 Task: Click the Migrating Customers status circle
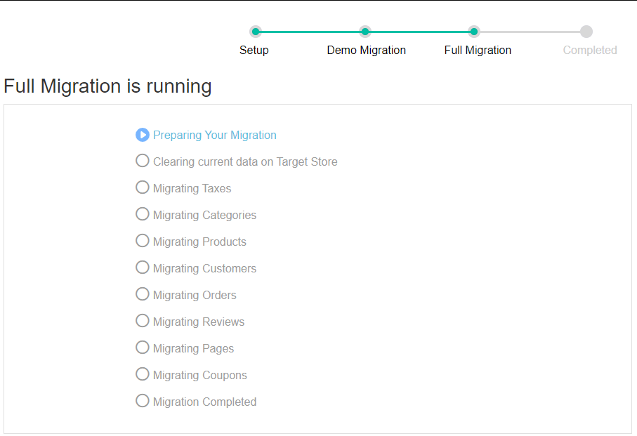[143, 267]
